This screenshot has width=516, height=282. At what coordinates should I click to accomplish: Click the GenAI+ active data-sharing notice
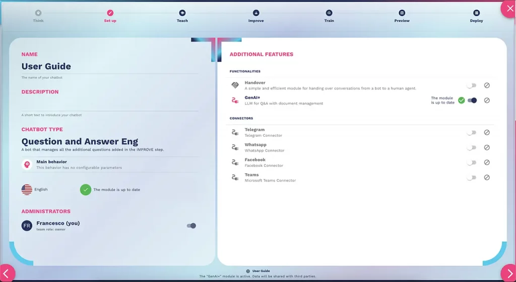pyautogui.click(x=257, y=276)
